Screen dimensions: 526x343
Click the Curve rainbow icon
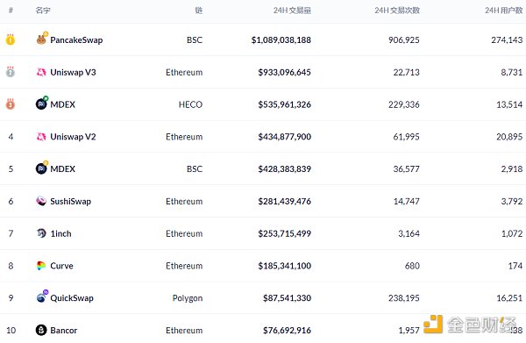(41, 266)
